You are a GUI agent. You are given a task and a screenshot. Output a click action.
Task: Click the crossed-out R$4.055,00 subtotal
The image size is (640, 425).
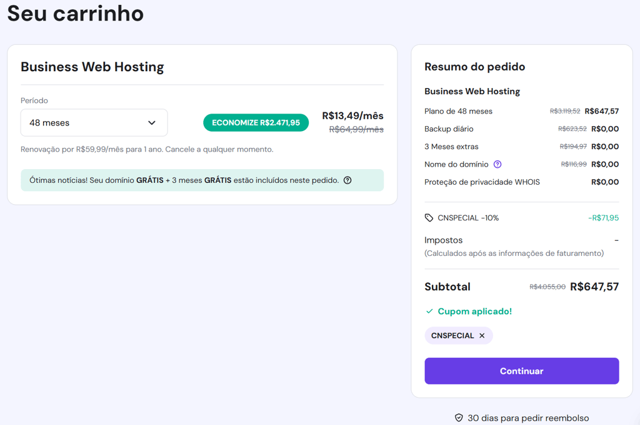point(547,287)
